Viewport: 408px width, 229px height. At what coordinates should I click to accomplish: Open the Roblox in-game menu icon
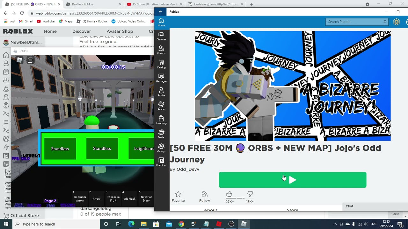(19, 60)
